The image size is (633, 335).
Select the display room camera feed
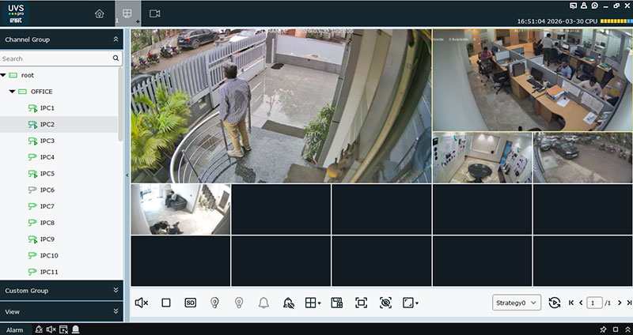(x=483, y=157)
